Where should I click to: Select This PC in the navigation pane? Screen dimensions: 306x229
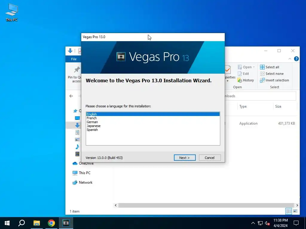(x=82, y=173)
